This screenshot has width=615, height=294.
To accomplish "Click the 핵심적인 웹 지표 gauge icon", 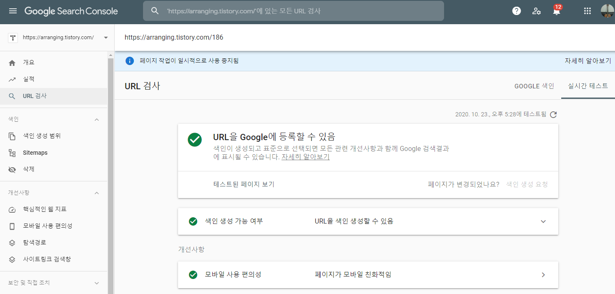I will point(12,209).
